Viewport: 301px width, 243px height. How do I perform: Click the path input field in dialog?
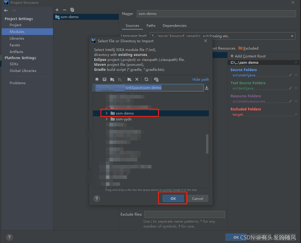(148, 88)
